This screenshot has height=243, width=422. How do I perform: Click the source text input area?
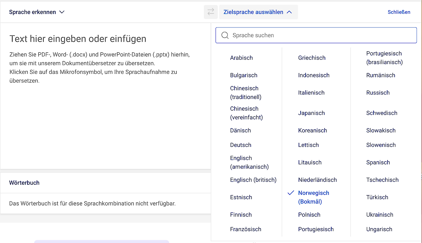click(x=105, y=105)
